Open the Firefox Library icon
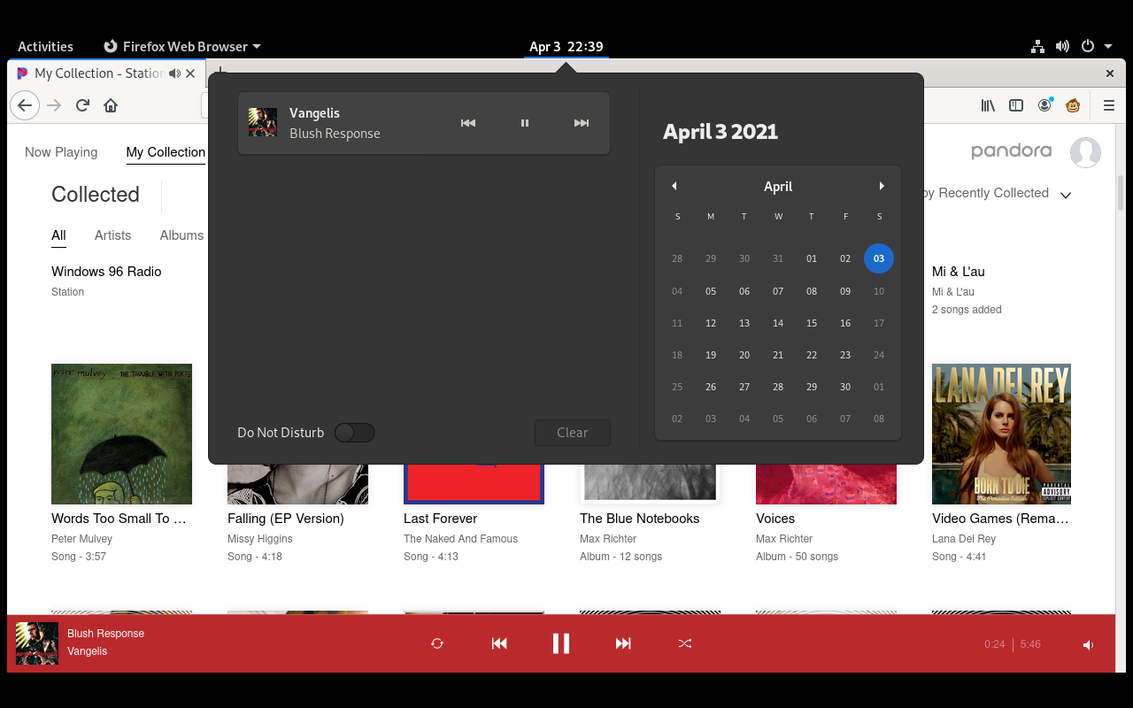The width and height of the screenshot is (1133, 708). click(988, 105)
